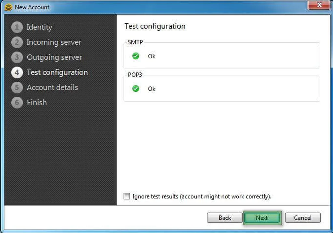Click the highlighted step 4 circle

tap(17, 72)
